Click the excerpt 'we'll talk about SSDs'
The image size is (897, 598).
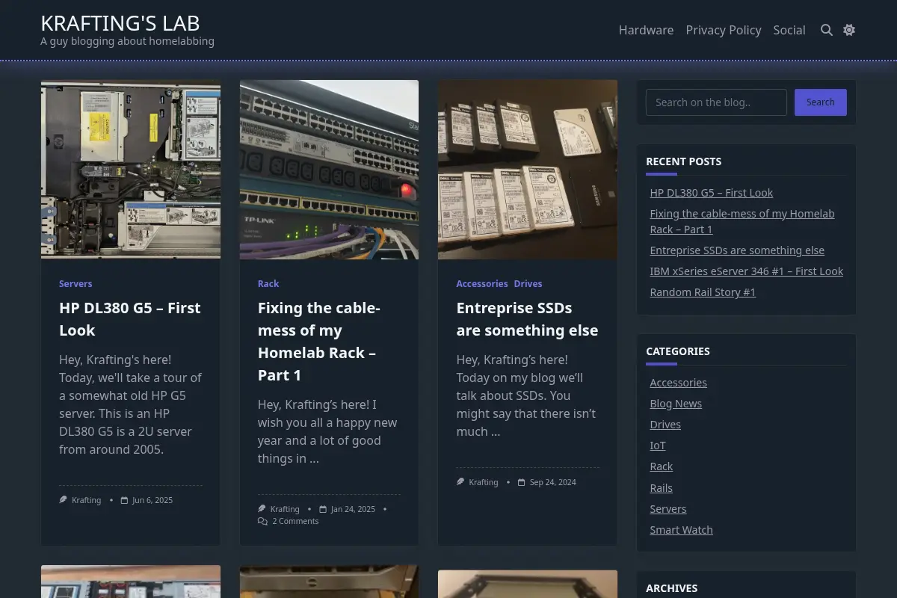pyautogui.click(x=526, y=395)
